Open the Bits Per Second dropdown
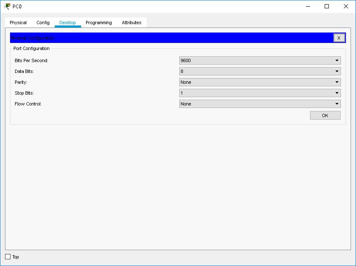356x266 pixels. point(336,60)
